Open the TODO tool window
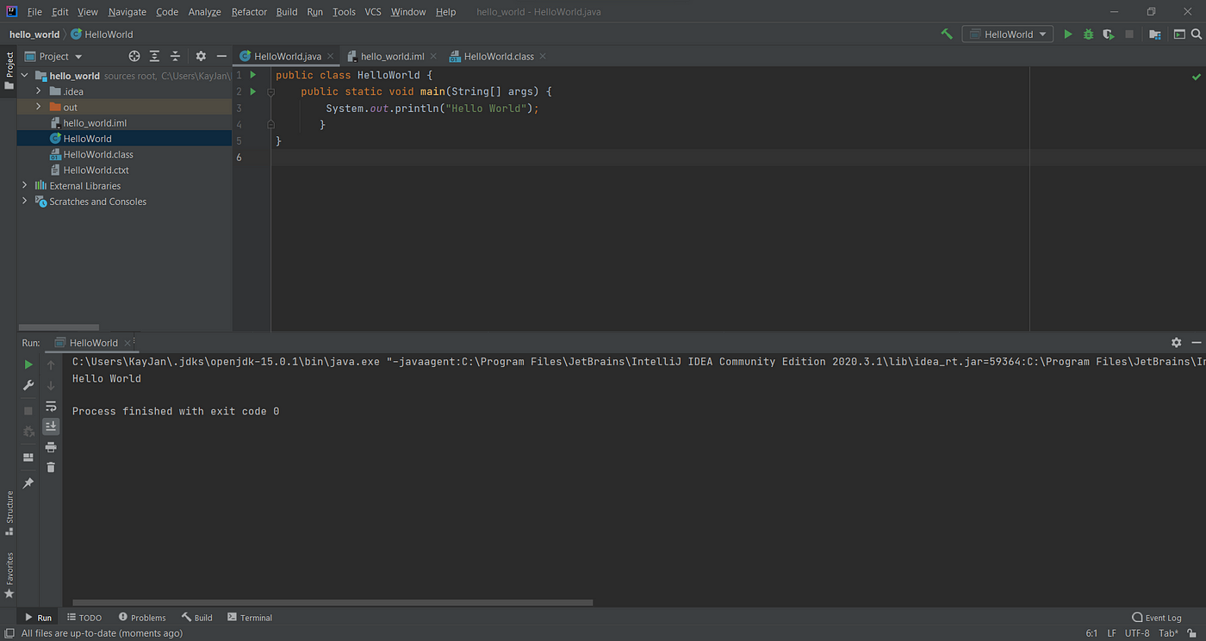 (x=84, y=618)
